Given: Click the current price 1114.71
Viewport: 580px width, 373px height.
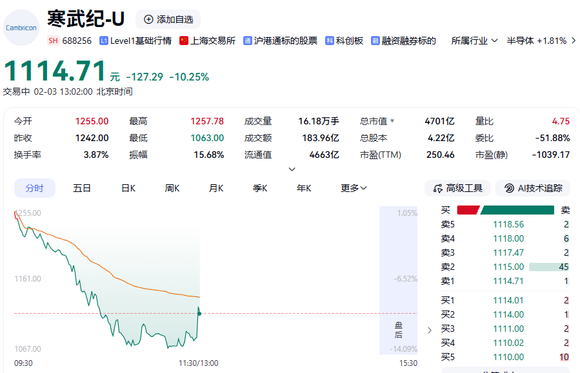Looking at the screenshot, I should tap(55, 71).
